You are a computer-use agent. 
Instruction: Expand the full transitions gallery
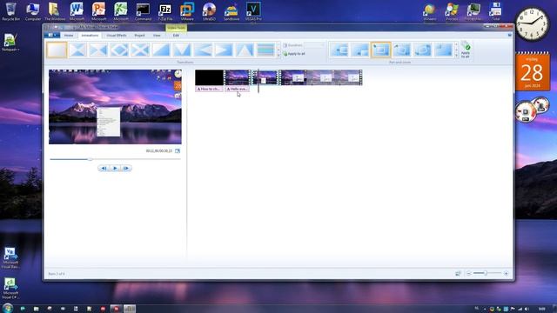click(278, 56)
